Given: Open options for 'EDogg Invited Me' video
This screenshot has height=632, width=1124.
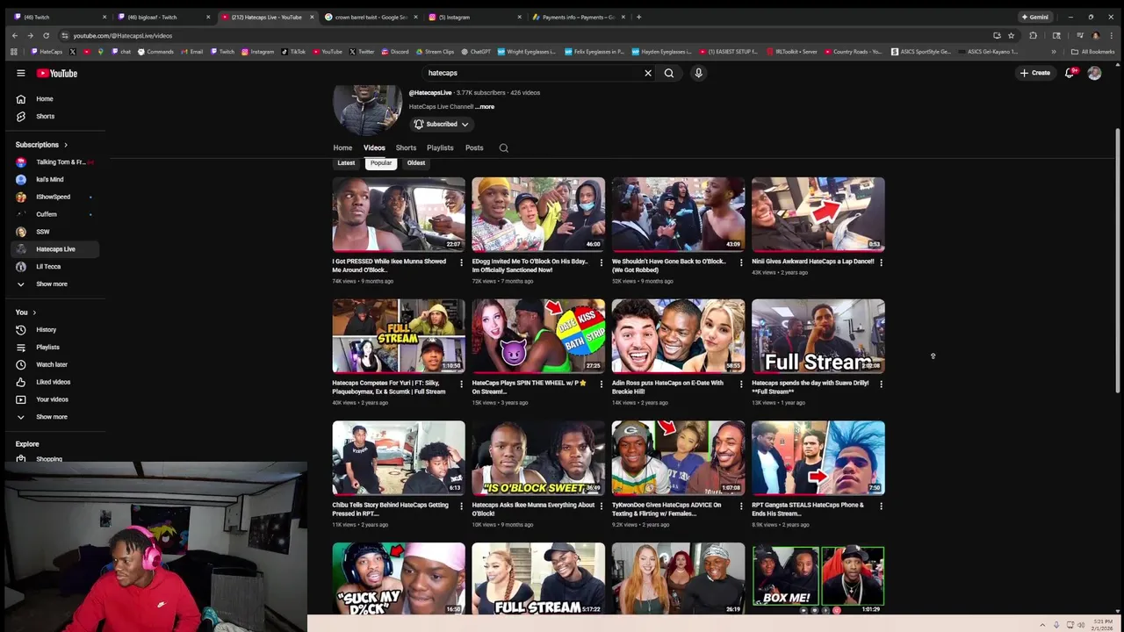Looking at the screenshot, I should 602,262.
